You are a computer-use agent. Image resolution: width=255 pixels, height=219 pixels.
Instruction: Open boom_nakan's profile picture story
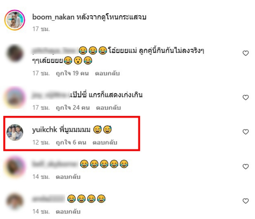tap(15, 20)
